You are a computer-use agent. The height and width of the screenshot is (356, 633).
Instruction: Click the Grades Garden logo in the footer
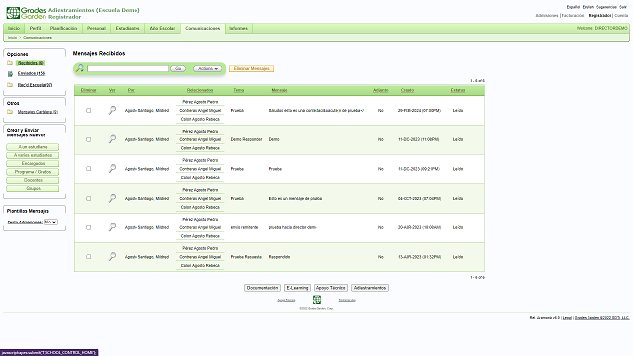[x=316, y=299]
